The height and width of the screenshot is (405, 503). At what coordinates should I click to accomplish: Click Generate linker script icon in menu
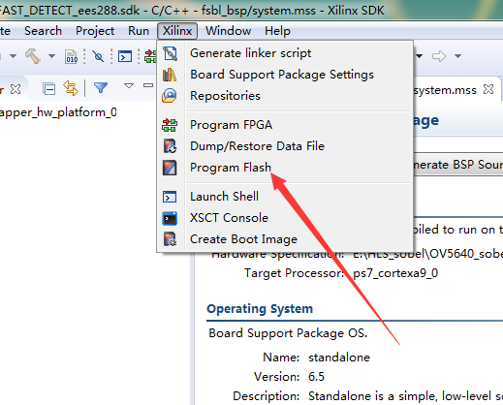click(x=170, y=53)
